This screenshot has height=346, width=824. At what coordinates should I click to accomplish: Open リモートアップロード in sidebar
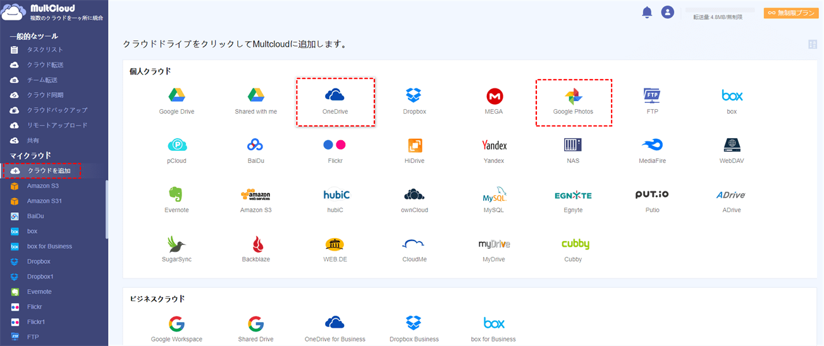tap(57, 125)
